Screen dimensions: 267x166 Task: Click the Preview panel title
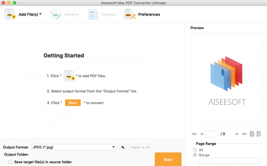pyautogui.click(x=197, y=28)
